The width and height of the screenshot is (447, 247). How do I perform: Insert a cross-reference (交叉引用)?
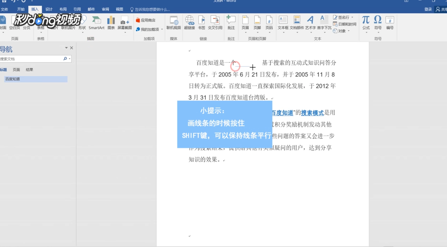point(215,23)
